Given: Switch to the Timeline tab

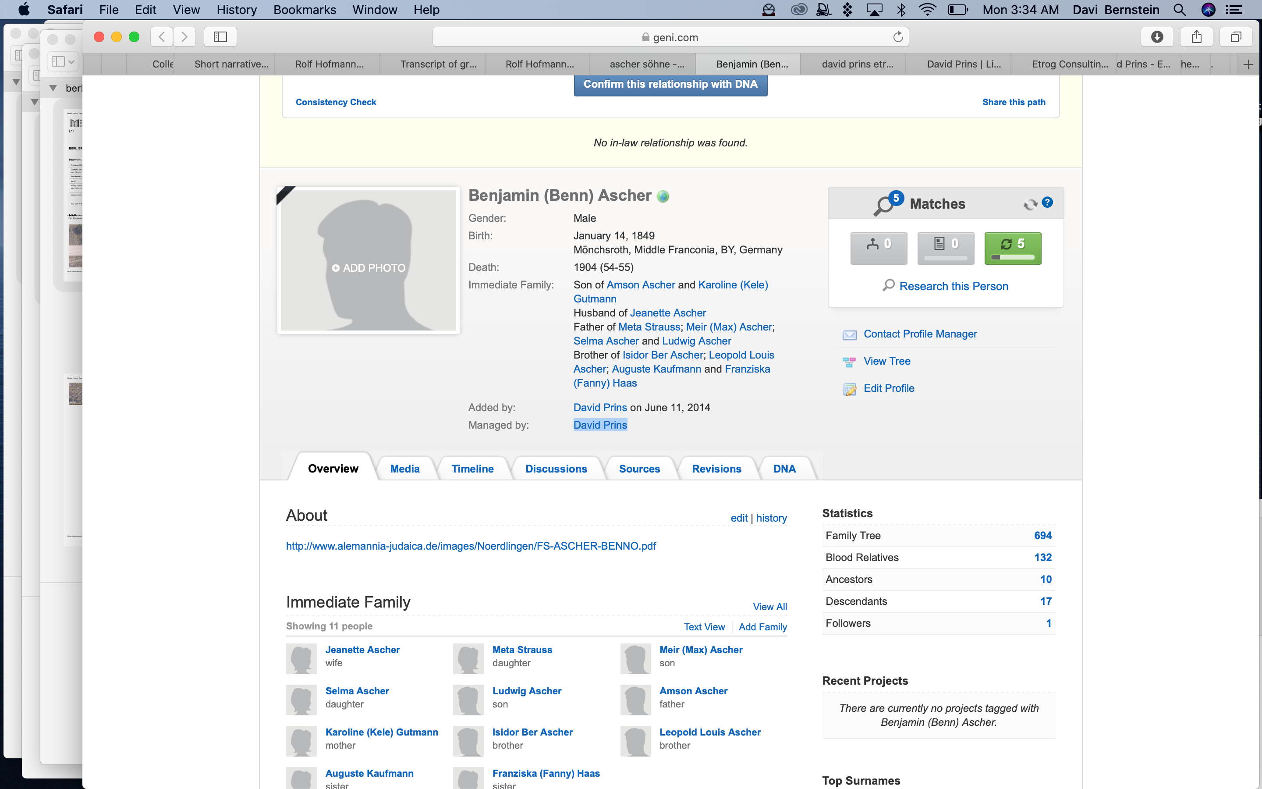Looking at the screenshot, I should click(472, 469).
